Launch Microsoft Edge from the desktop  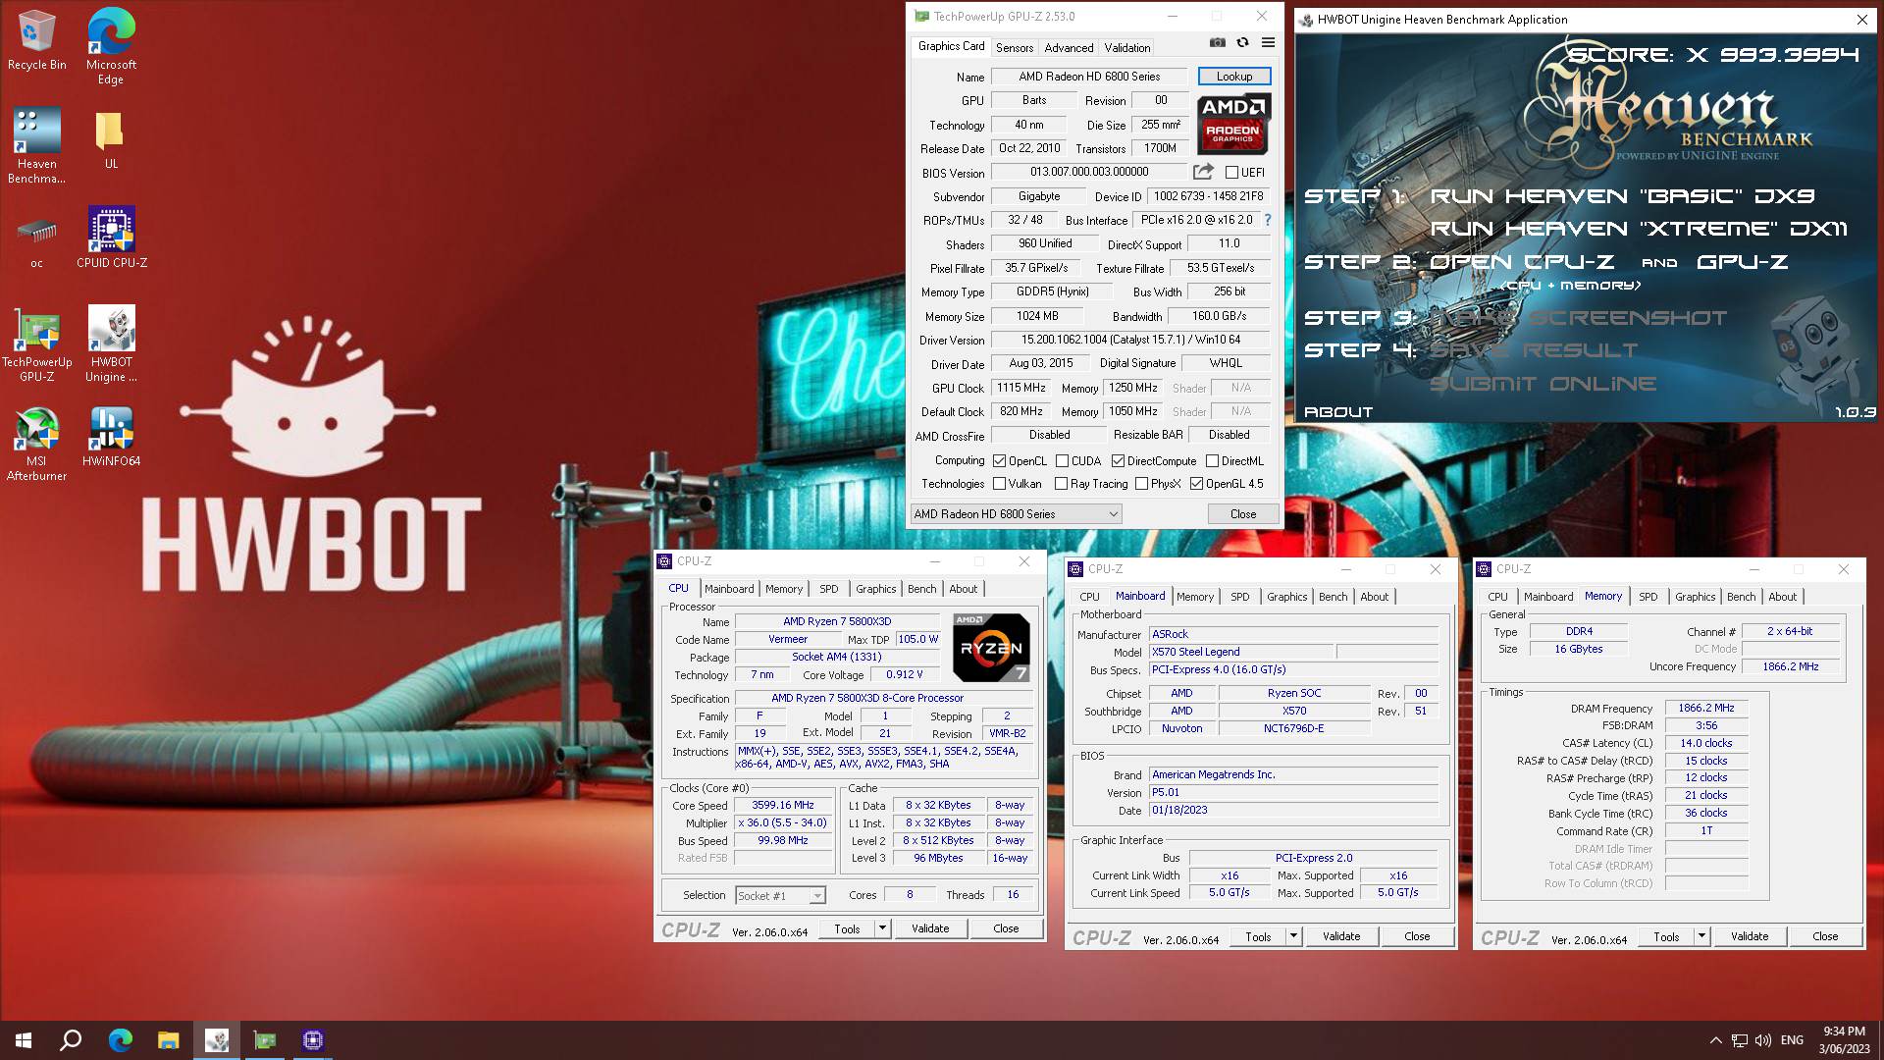(111, 47)
